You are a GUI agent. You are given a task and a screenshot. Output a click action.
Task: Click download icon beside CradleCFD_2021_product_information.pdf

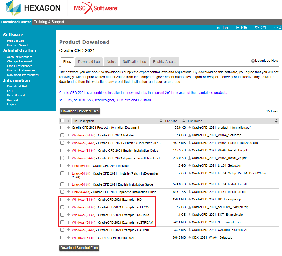click(190, 128)
